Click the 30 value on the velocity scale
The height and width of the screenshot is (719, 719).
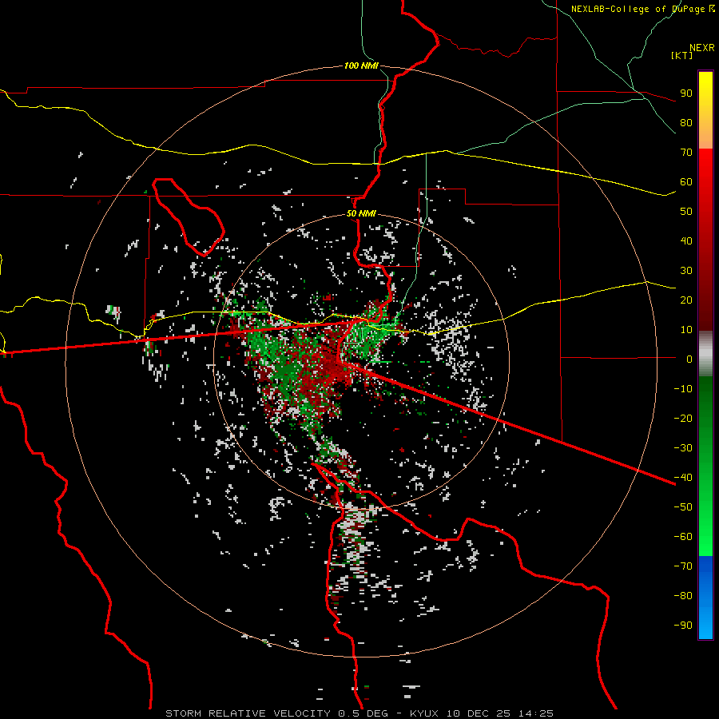[686, 271]
